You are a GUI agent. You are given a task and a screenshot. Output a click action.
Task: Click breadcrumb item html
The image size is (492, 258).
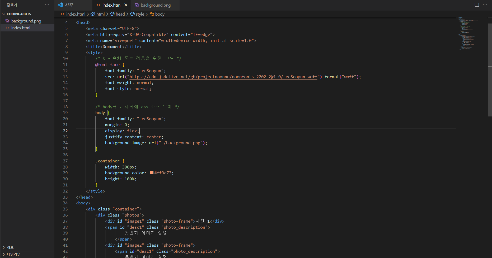pos(101,14)
